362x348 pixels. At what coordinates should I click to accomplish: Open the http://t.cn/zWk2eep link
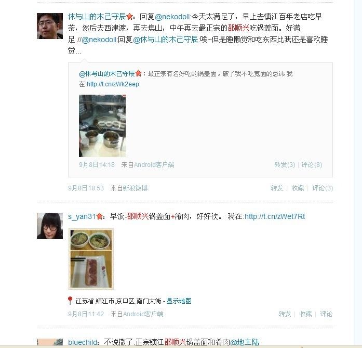(113, 84)
